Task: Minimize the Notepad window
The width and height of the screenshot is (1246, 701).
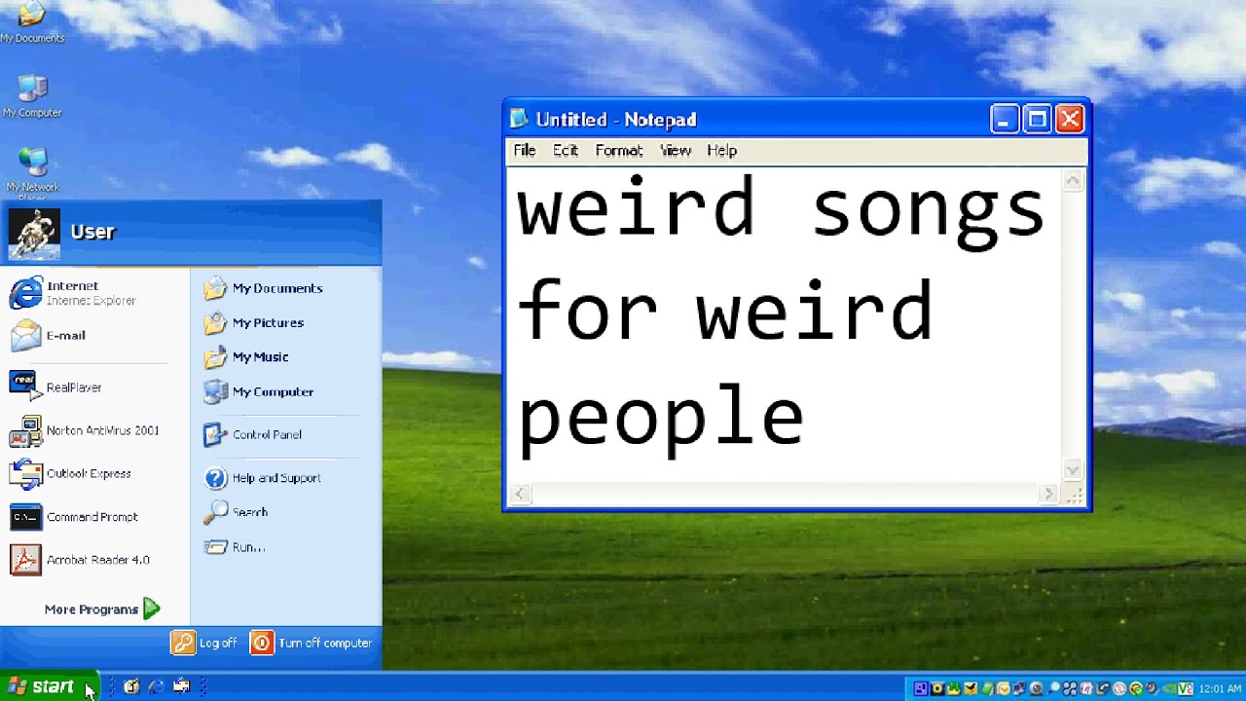Action: point(1006,120)
